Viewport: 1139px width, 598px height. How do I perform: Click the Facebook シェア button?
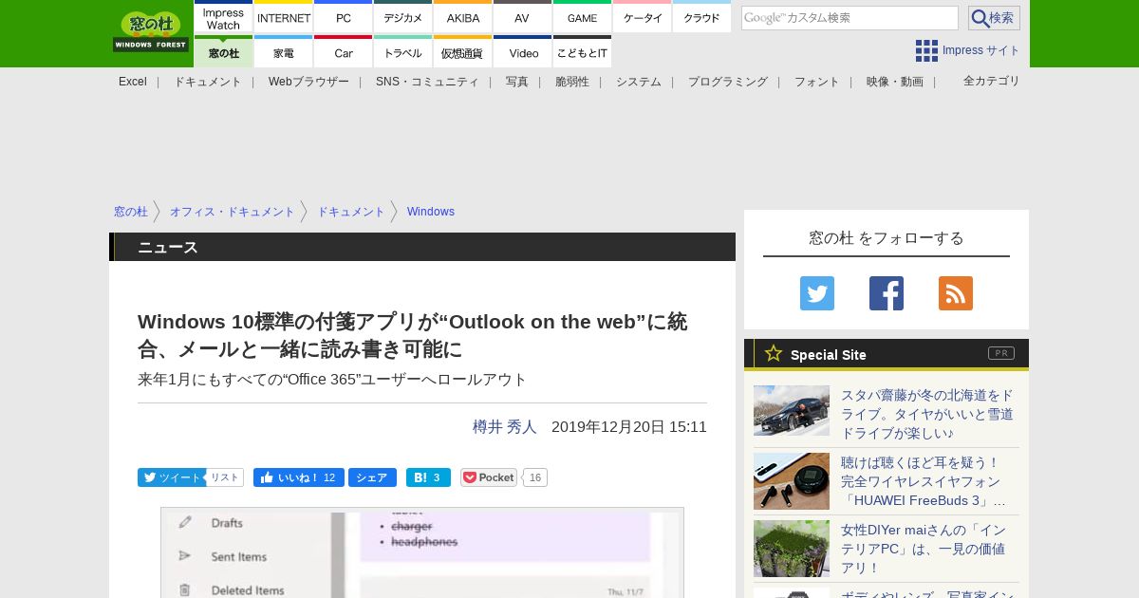tap(372, 477)
